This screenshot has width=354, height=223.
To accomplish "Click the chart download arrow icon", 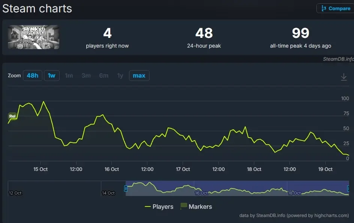I will point(343,77).
